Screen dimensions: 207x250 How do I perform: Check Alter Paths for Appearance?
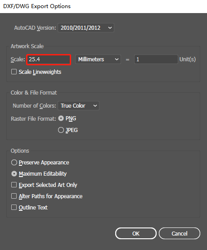tap(14, 196)
